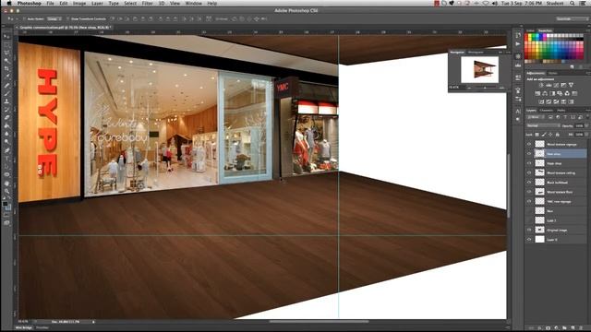Open the Opacity slider dropdown

click(587, 125)
